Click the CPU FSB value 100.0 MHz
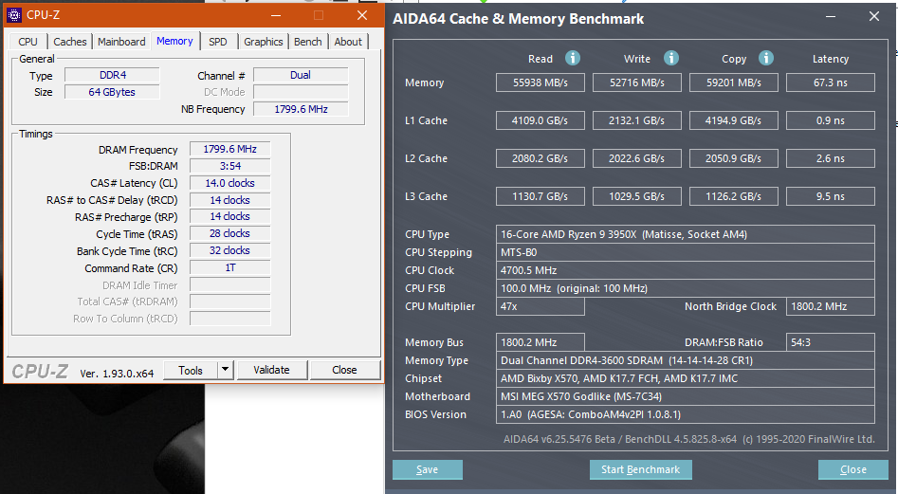 pos(685,288)
